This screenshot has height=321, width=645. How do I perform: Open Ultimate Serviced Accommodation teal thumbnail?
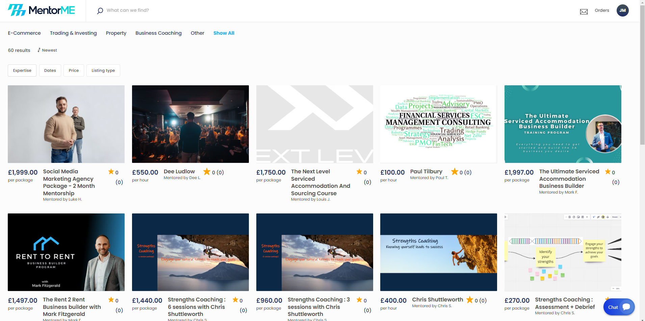click(x=563, y=124)
